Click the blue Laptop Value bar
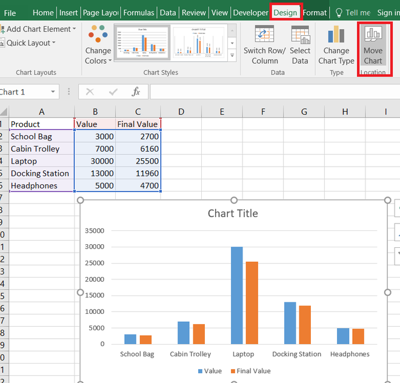 point(237,295)
